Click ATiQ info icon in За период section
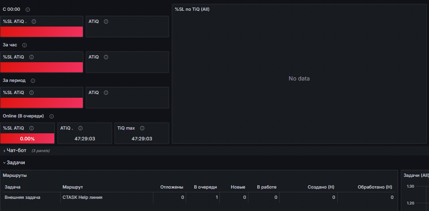 106,93
